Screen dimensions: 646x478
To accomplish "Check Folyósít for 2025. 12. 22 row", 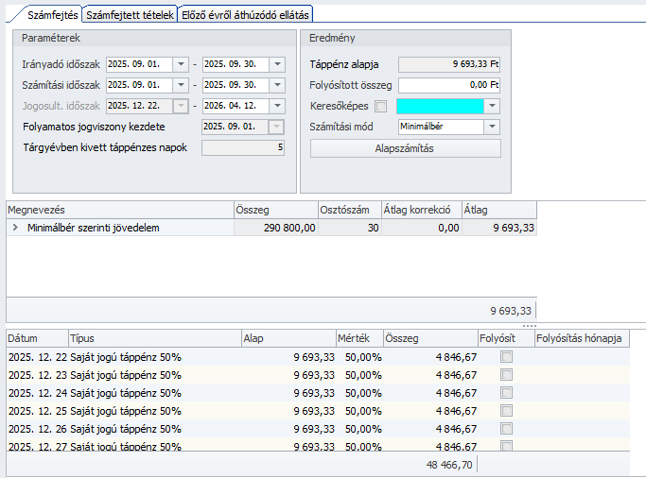I will pyautogui.click(x=507, y=357).
